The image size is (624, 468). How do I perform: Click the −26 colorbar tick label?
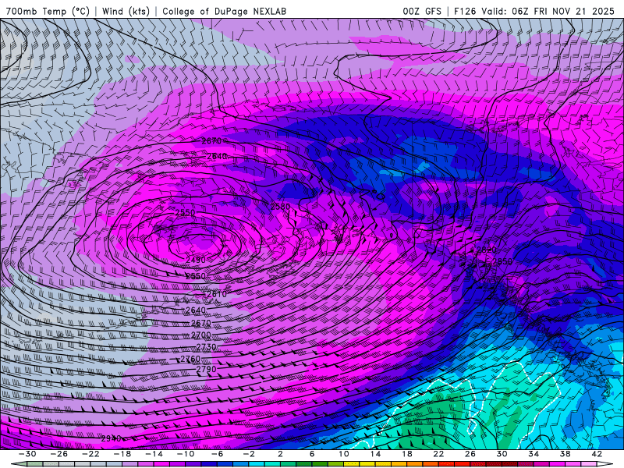(x=59, y=454)
